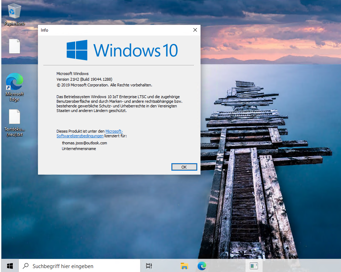Open the Papierkorb recycle bin icon
The image size is (341, 272).
click(x=14, y=14)
